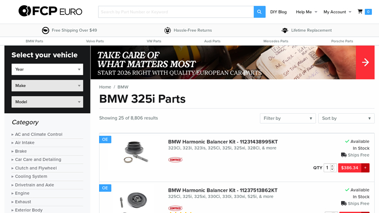This screenshot has height=213, width=379.
Task: Open the BMW Parts menu
Action: click(x=34, y=41)
